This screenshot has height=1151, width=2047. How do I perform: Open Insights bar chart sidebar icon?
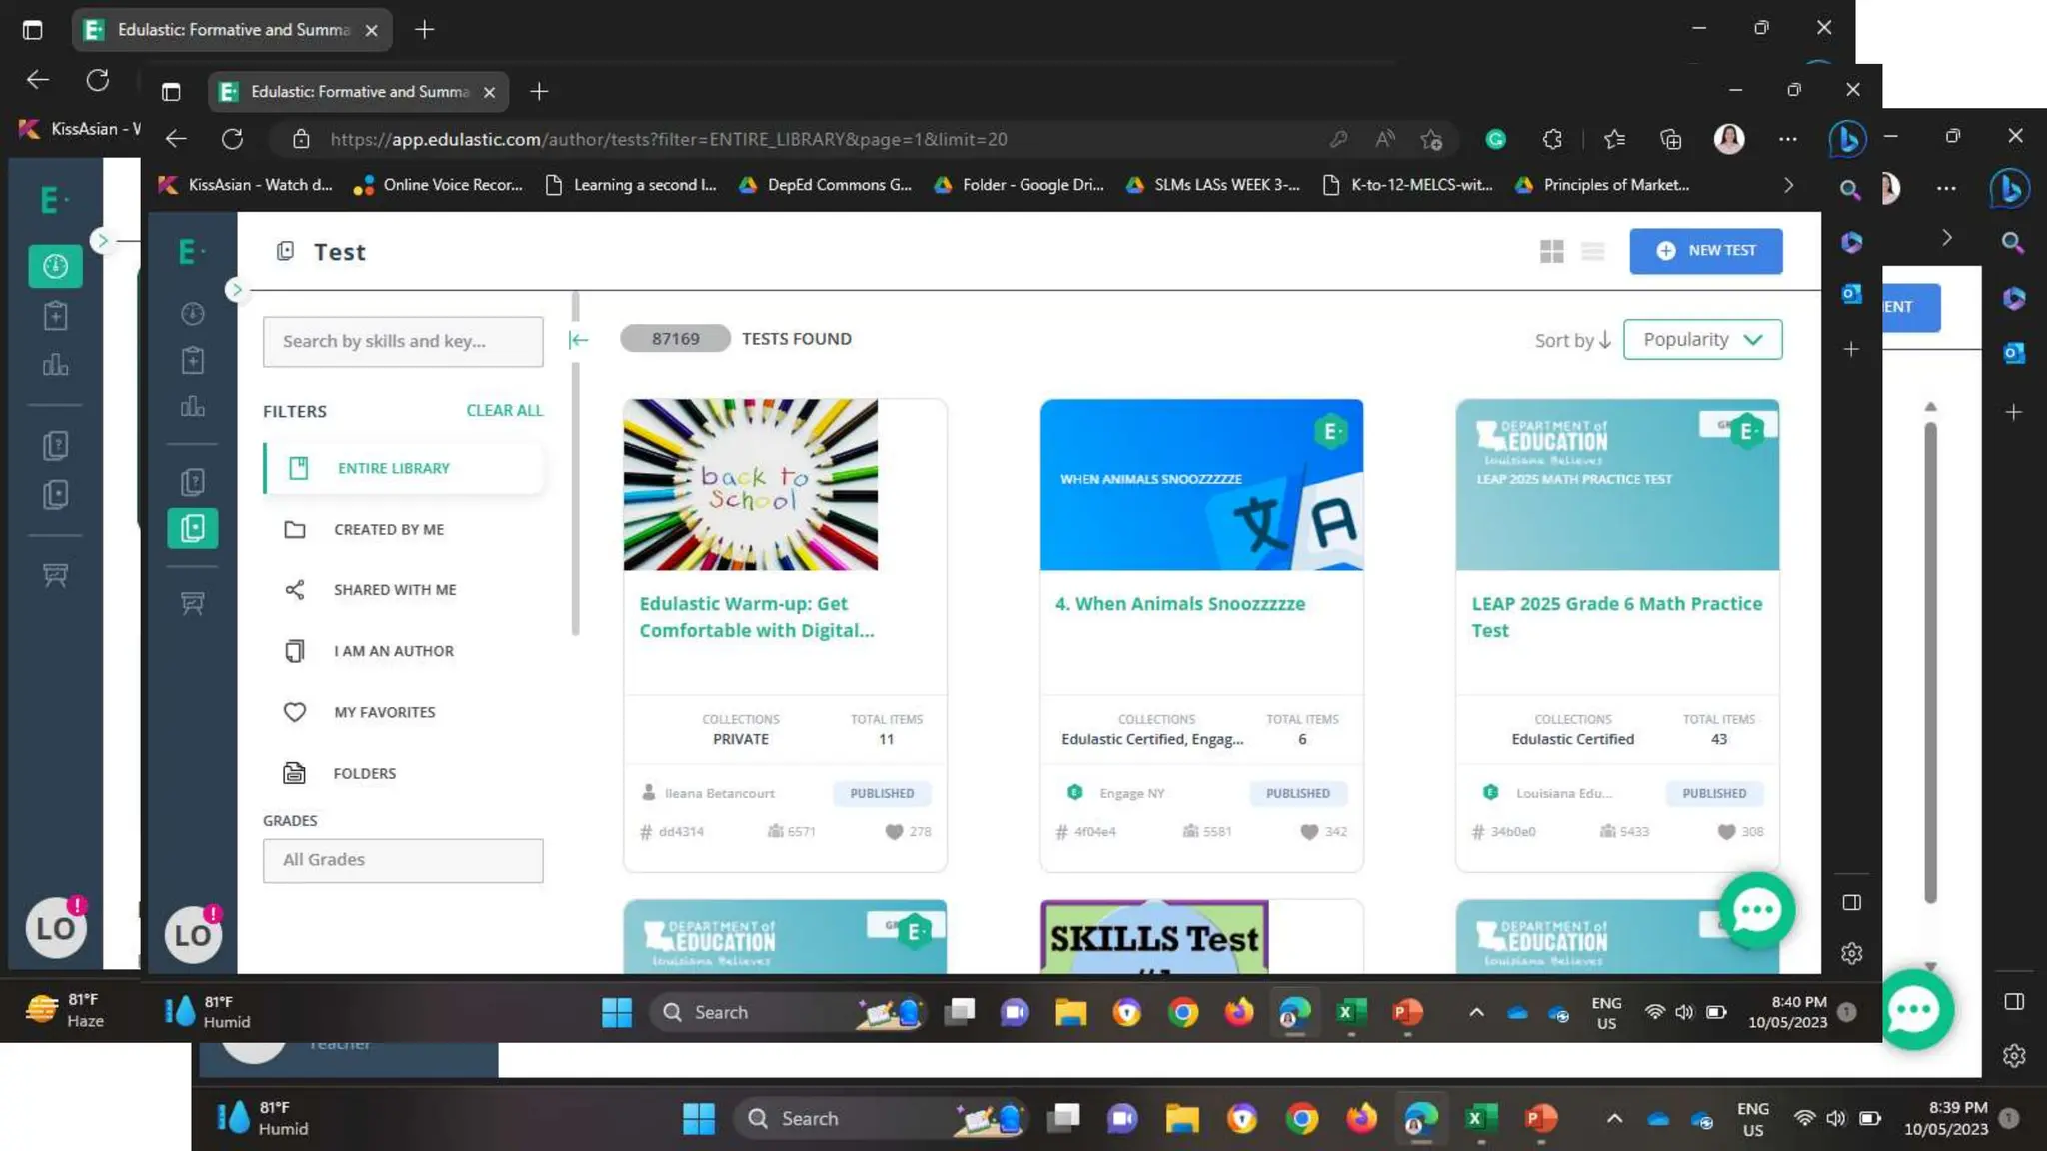[x=193, y=406]
